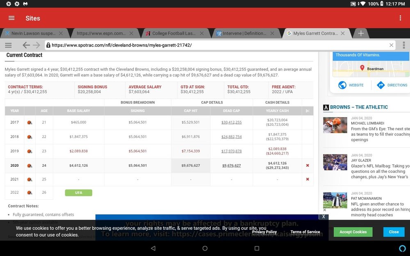This screenshot has width=410, height=256.
Task: Open the Terms of Service link
Action: [305, 232]
